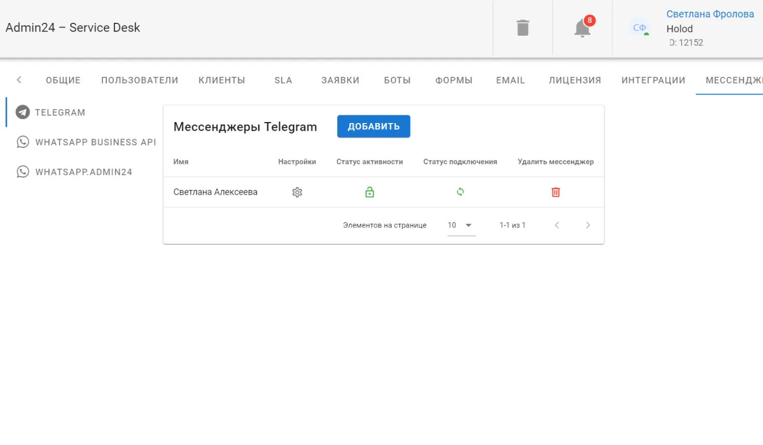The image size is (763, 445).
Task: Click the Настройки column header
Action: [x=297, y=162]
